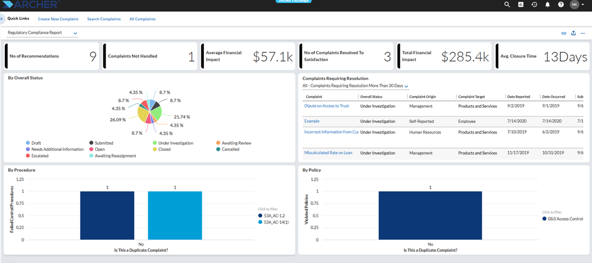The height and width of the screenshot is (263, 592).
Task: Click the NK user avatar
Action: click(574, 4)
